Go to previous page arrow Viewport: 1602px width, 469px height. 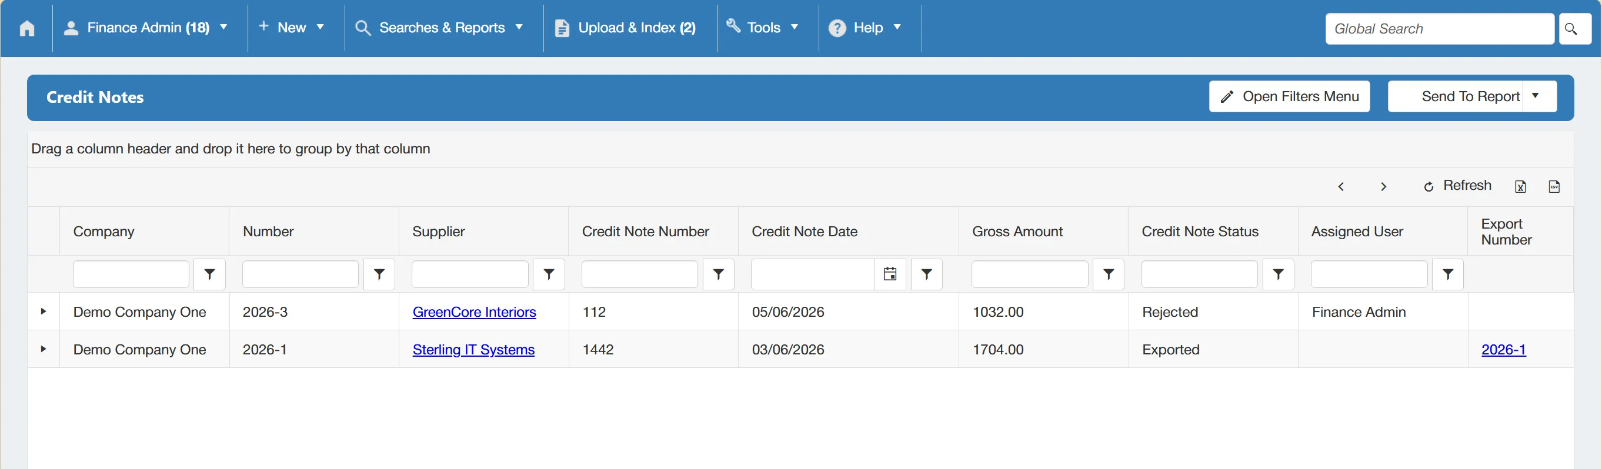pos(1341,186)
